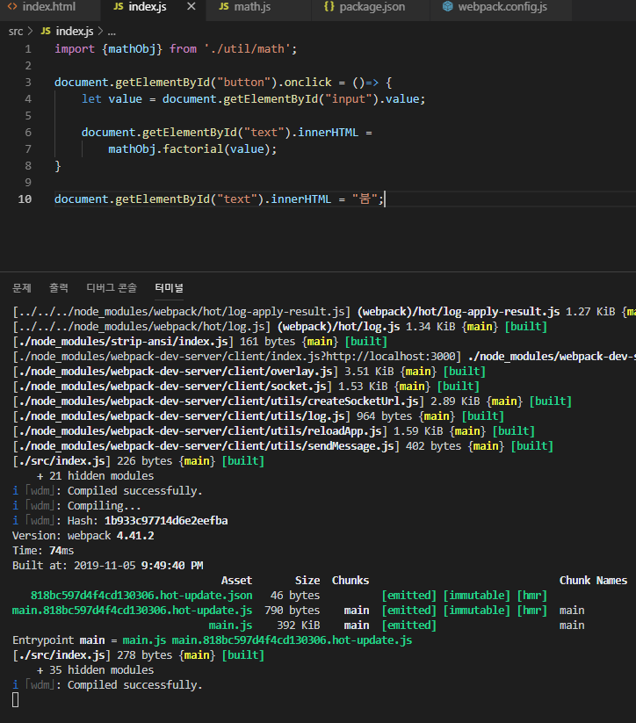Switch to the 출력 (Output) panel tab
Screen dimensions: 636x723
click(x=59, y=288)
